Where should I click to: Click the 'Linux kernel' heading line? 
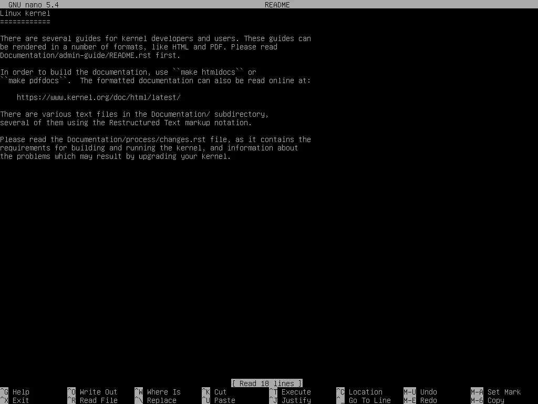coord(25,13)
